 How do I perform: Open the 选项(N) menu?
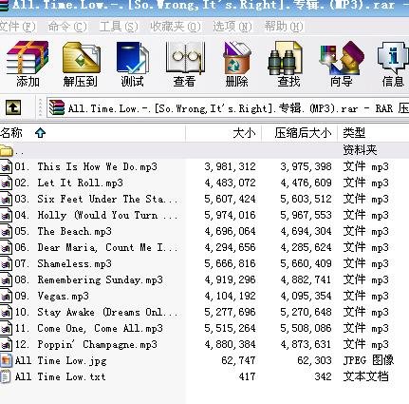tap(232, 27)
